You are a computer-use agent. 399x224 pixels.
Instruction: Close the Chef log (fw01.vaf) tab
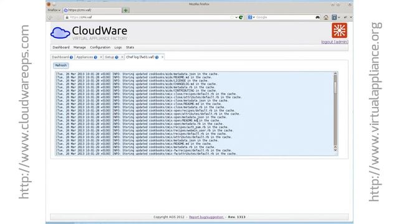coord(162,57)
